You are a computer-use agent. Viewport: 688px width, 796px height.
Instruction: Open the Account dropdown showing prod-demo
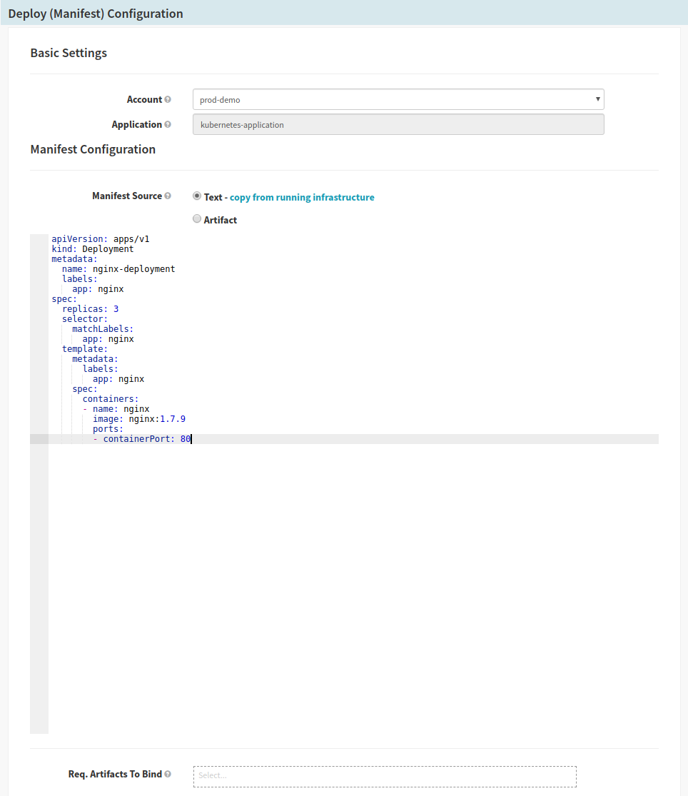point(398,99)
